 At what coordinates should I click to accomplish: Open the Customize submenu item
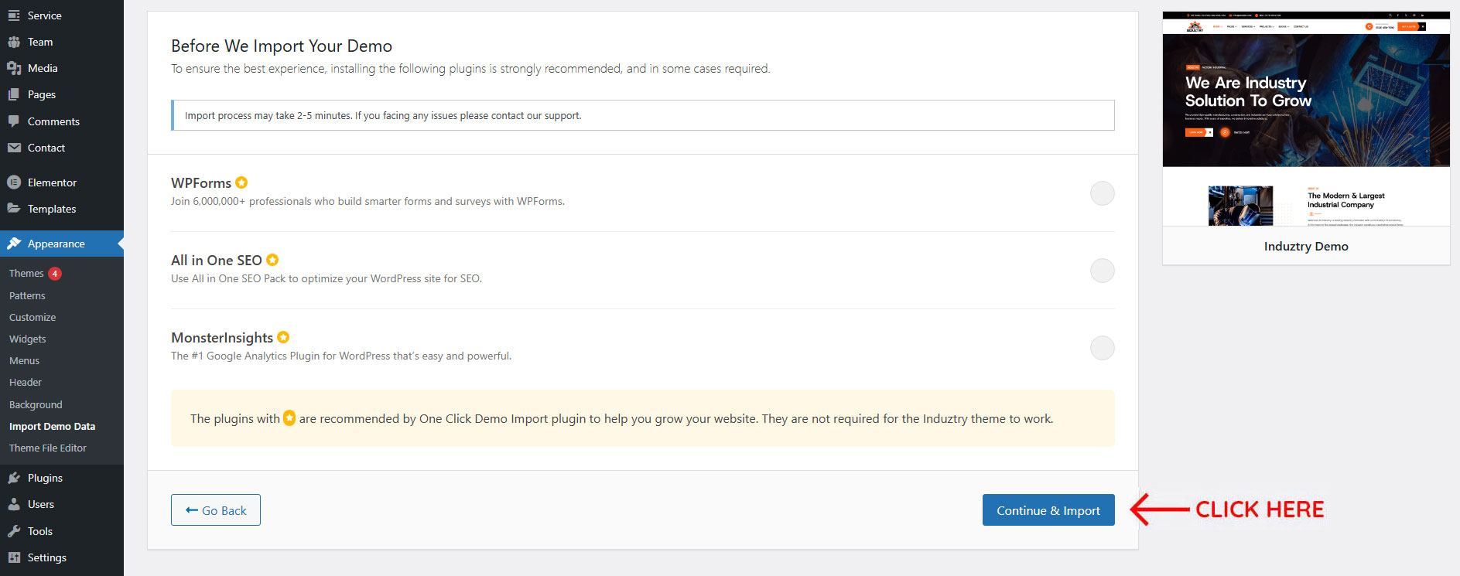(32, 318)
